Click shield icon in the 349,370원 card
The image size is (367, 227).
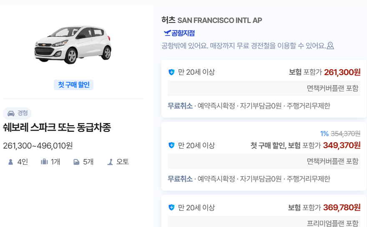(x=171, y=145)
